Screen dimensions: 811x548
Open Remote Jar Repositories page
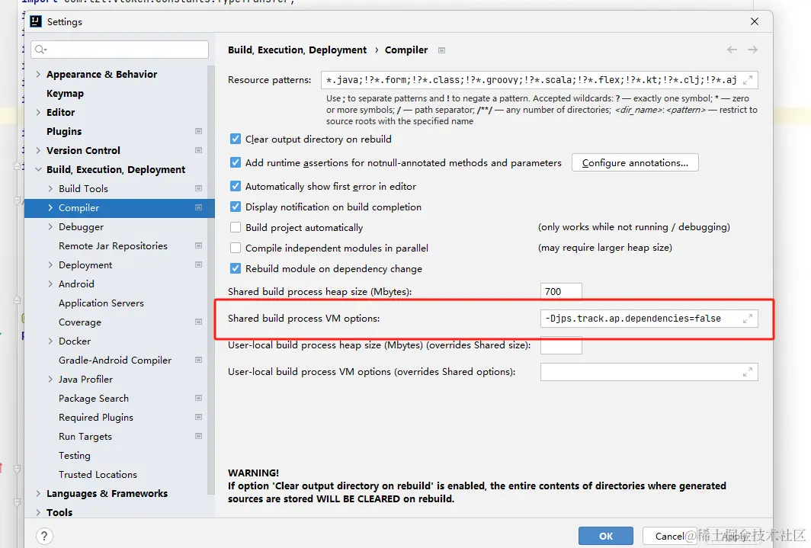click(x=114, y=246)
